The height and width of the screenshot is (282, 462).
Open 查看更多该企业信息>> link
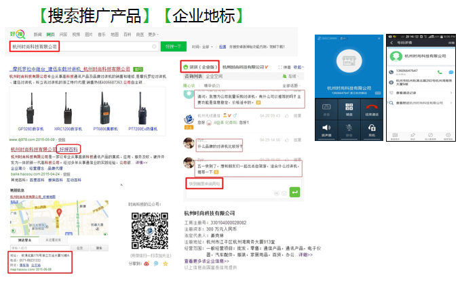point(206,261)
